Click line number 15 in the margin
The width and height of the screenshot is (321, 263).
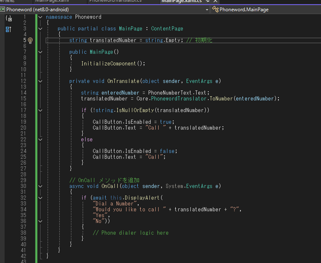coord(23,99)
